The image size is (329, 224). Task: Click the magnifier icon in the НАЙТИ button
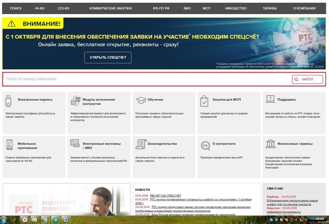pyautogui.click(x=296, y=79)
